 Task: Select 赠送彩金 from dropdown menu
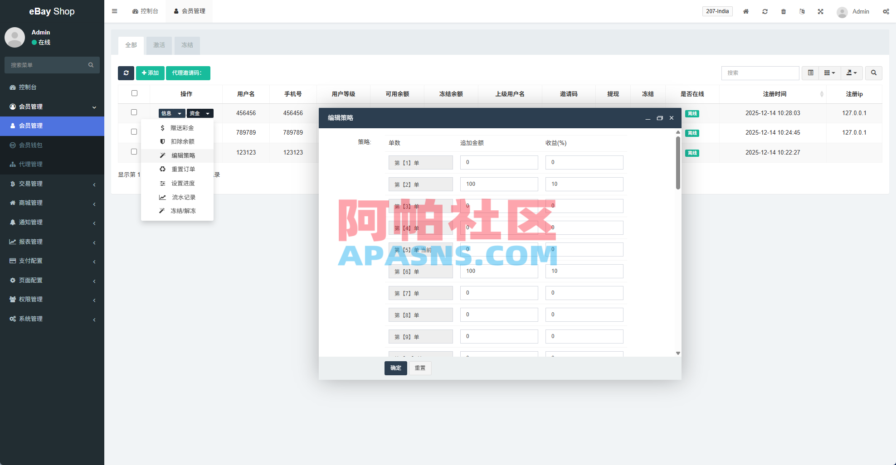[x=177, y=128]
